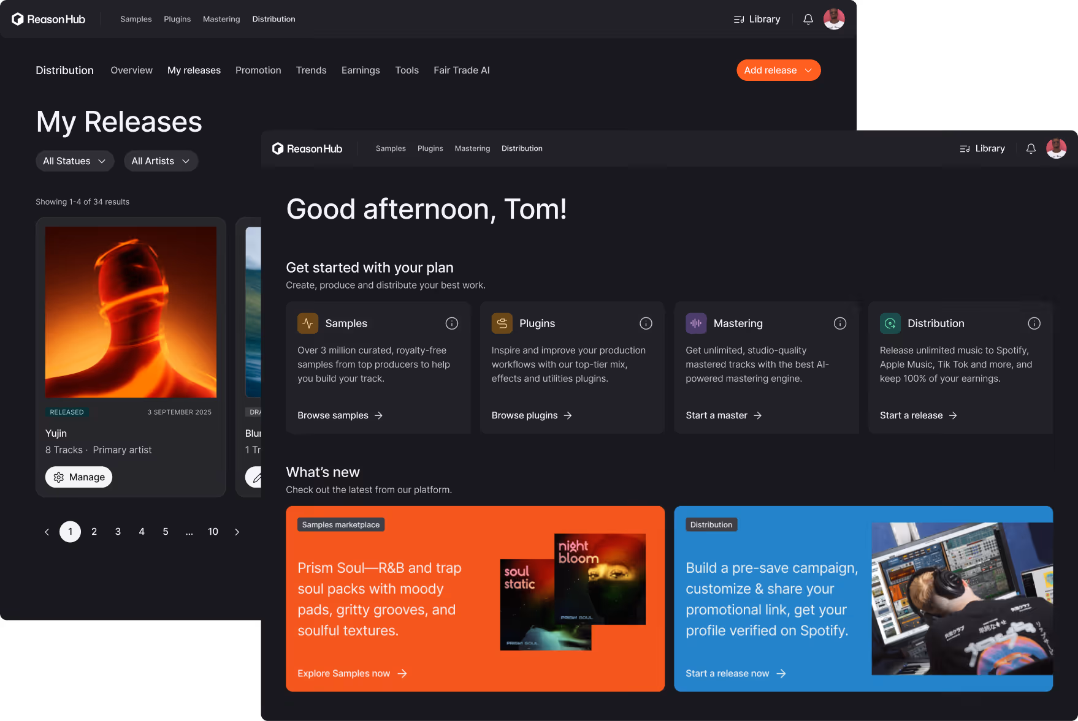
Task: Switch to the Promotion tab
Action: click(x=258, y=70)
